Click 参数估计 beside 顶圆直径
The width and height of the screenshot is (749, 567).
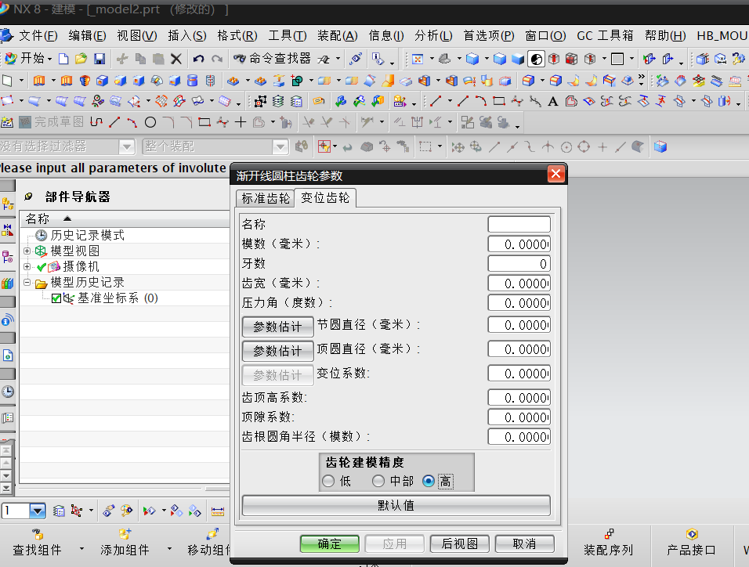(277, 351)
